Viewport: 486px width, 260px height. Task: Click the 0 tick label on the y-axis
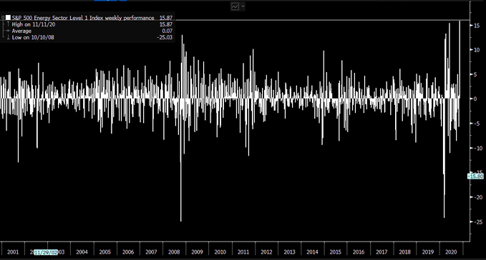475,99
